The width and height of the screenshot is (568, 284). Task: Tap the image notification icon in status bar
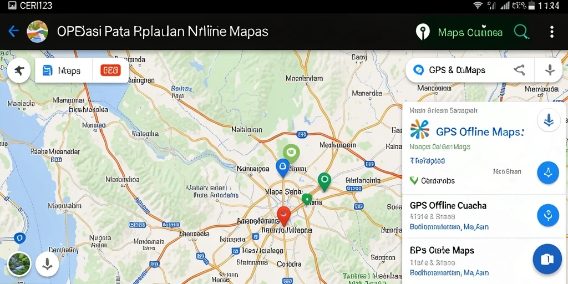point(12,6)
